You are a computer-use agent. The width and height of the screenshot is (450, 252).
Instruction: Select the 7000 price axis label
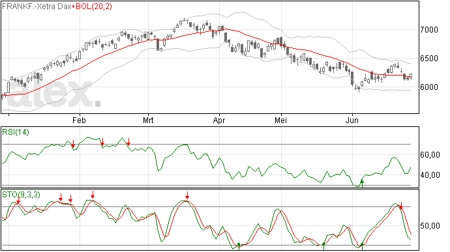click(429, 30)
